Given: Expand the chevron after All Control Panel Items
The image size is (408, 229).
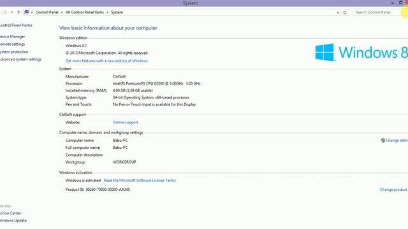Looking at the screenshot, I should click(x=107, y=12).
